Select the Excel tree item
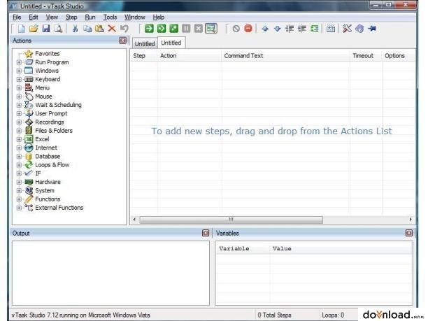The height and width of the screenshot is (321, 428). (x=42, y=139)
